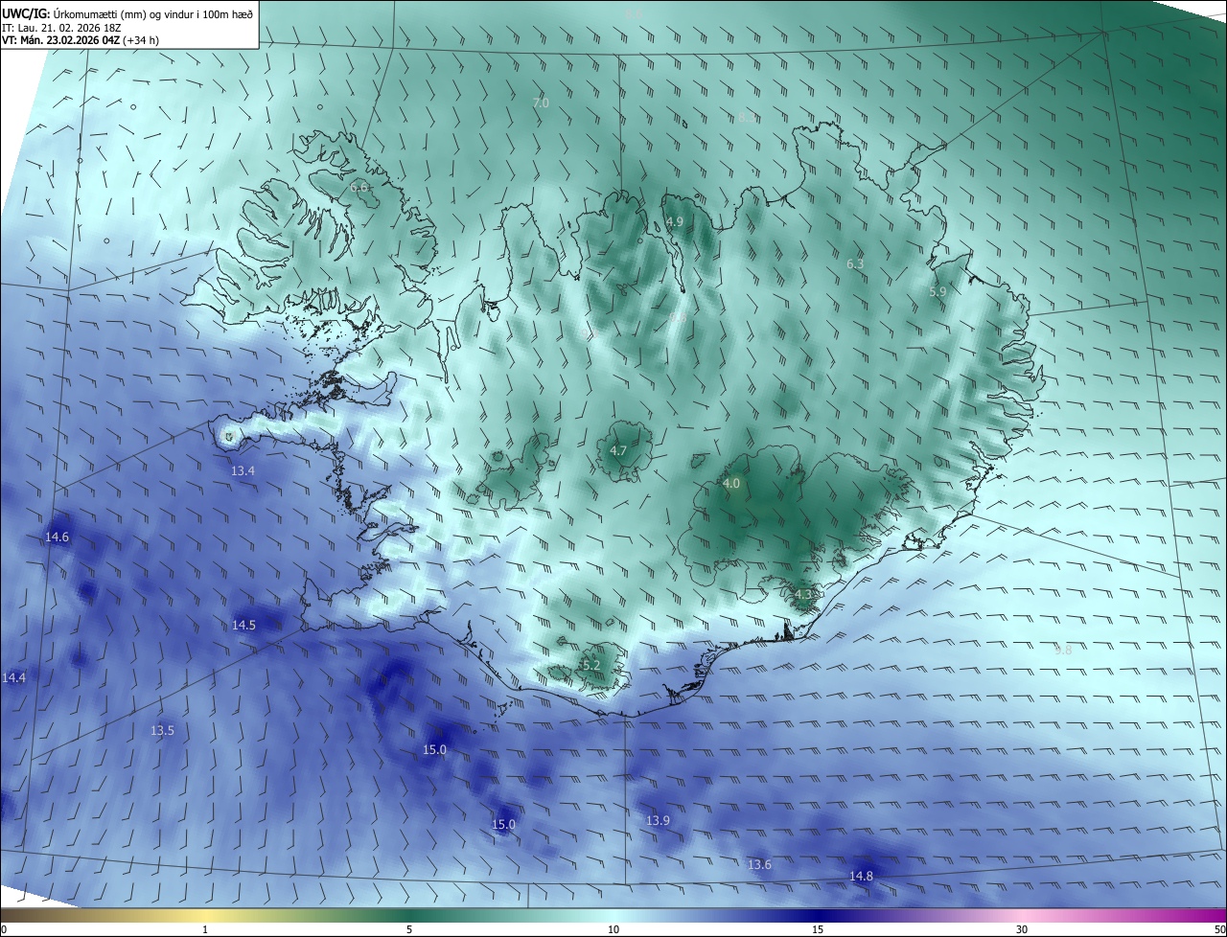Click the 5.2 value label
The height and width of the screenshot is (937, 1227).
591,665
